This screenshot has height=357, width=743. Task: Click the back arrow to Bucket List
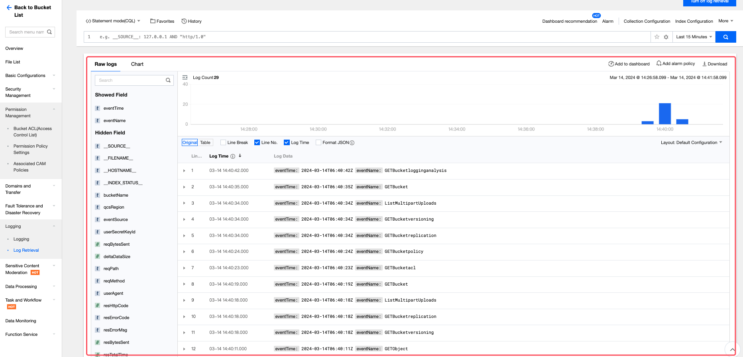[9, 8]
